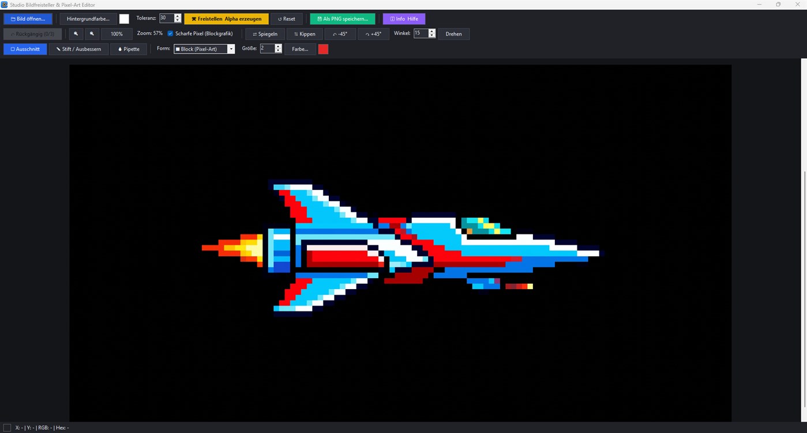Open the Hintergrundfarbe color dialog
Viewport: 807px width, 433px height.
pos(88,19)
